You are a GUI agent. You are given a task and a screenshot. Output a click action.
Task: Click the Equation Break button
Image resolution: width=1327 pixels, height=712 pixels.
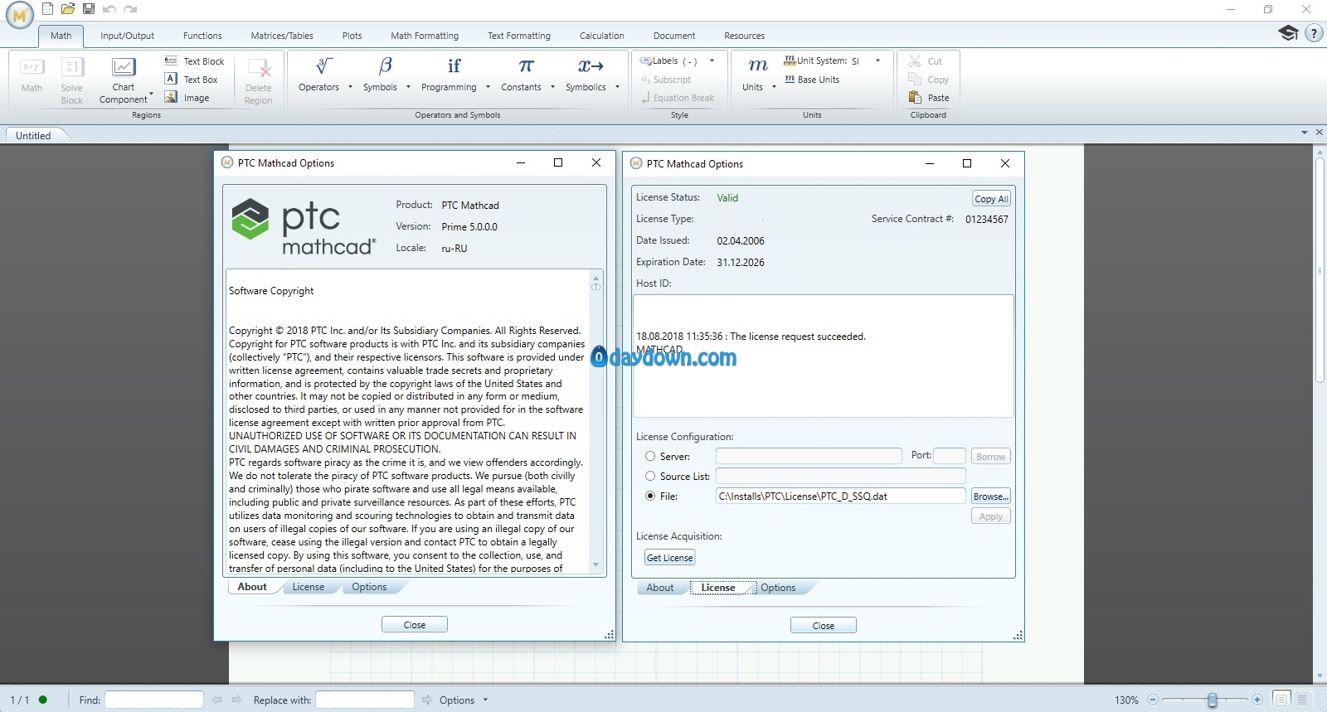tap(677, 98)
